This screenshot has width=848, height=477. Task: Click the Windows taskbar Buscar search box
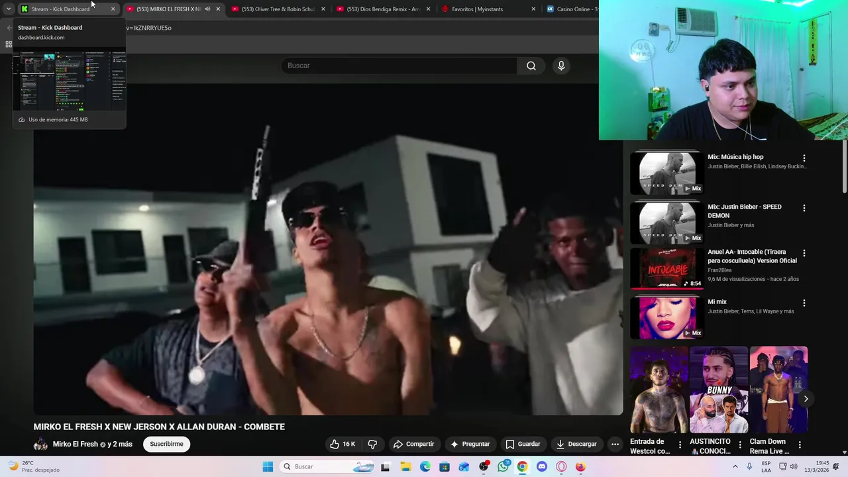(327, 466)
